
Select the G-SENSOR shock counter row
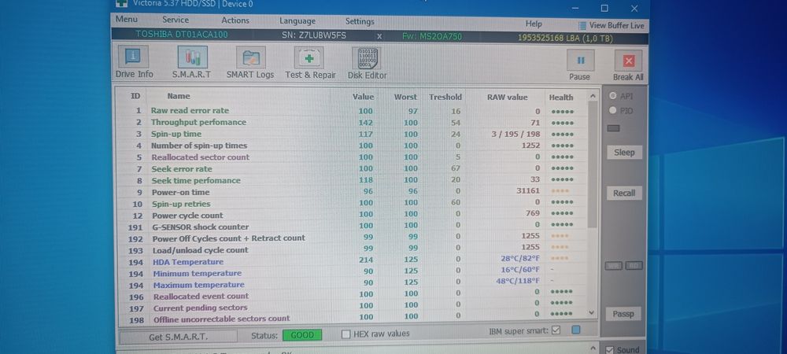coord(353,227)
